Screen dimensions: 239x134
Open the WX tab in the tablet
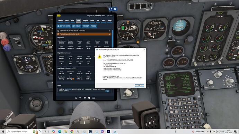(98, 20)
